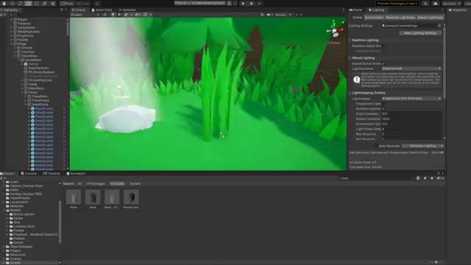The height and width of the screenshot is (265, 471).
Task: Open the Gizmos dropdown
Action: pos(283,15)
